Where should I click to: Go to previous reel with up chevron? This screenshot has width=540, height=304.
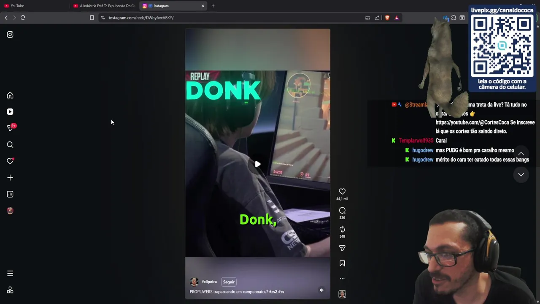521,154
